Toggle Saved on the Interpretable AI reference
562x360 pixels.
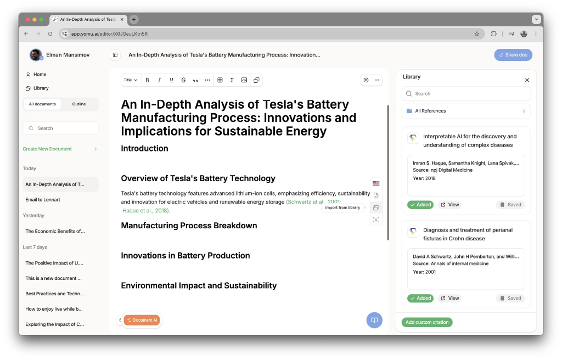tap(510, 205)
